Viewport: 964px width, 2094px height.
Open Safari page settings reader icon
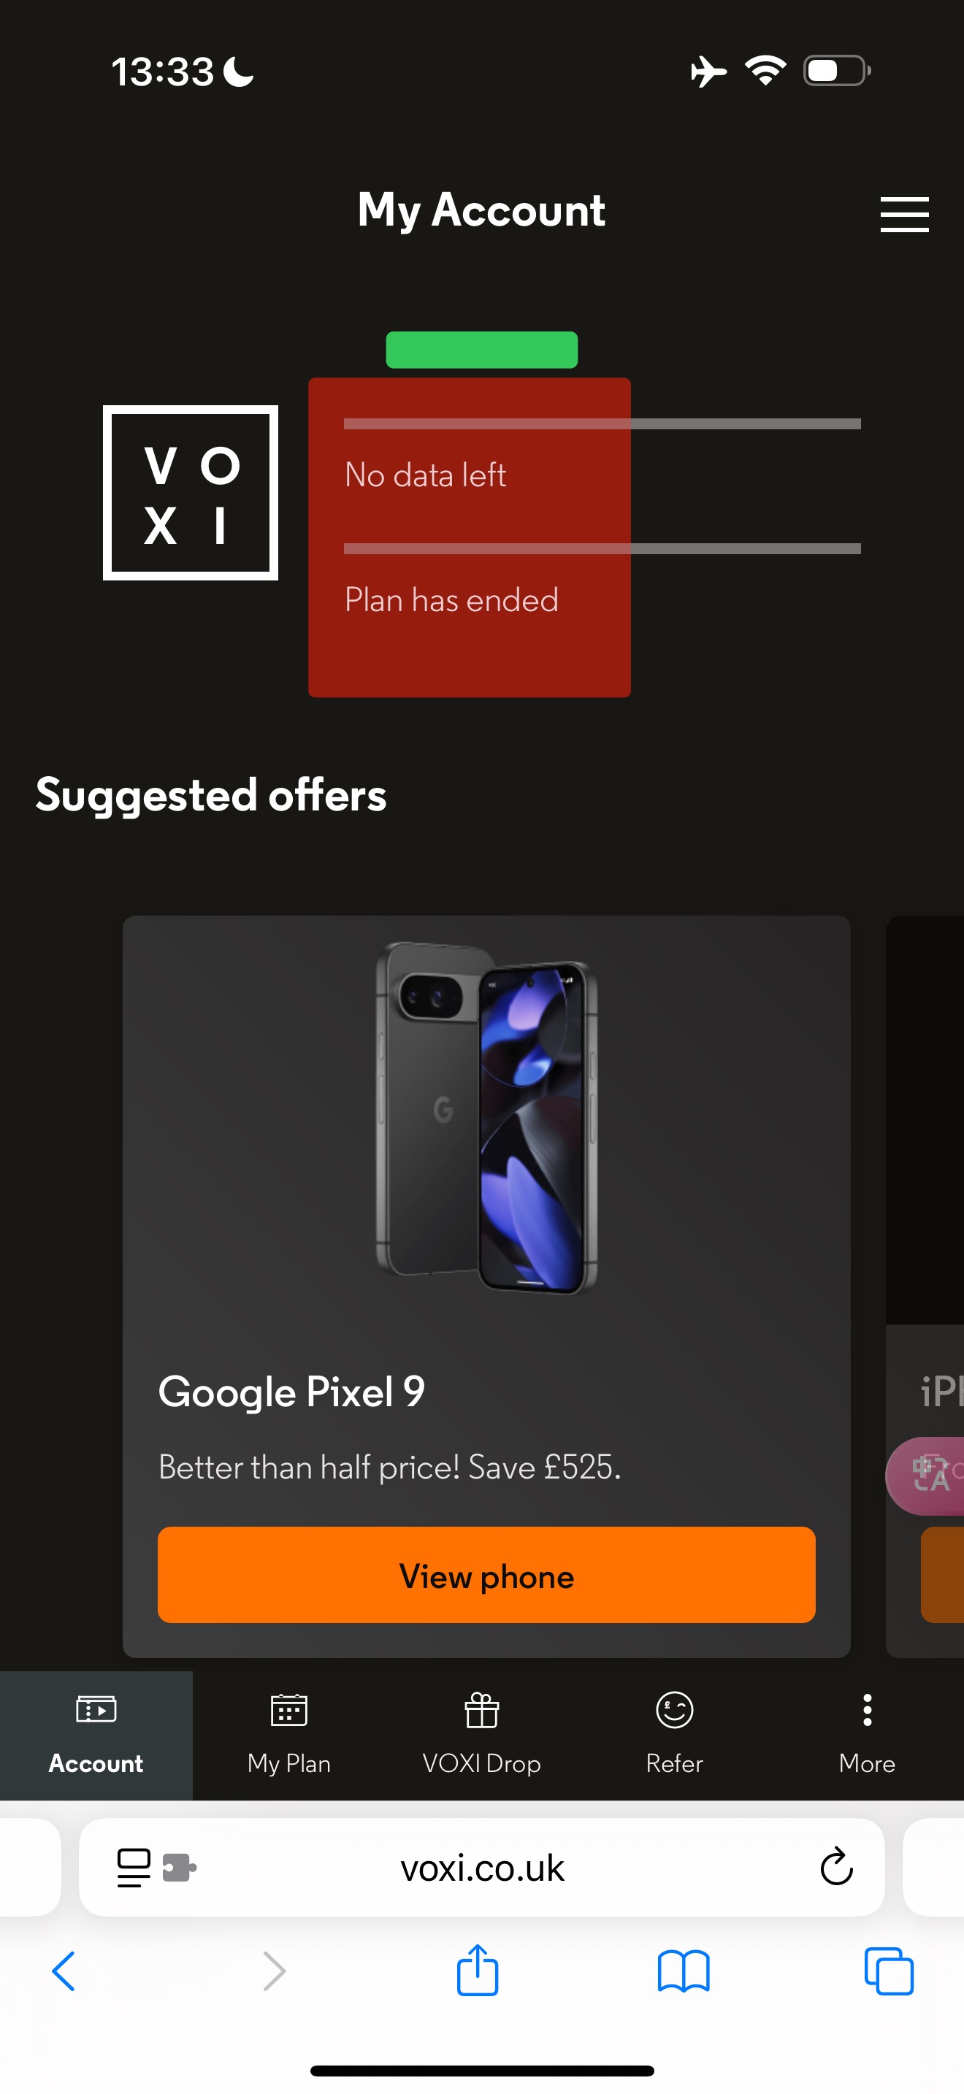click(134, 1867)
